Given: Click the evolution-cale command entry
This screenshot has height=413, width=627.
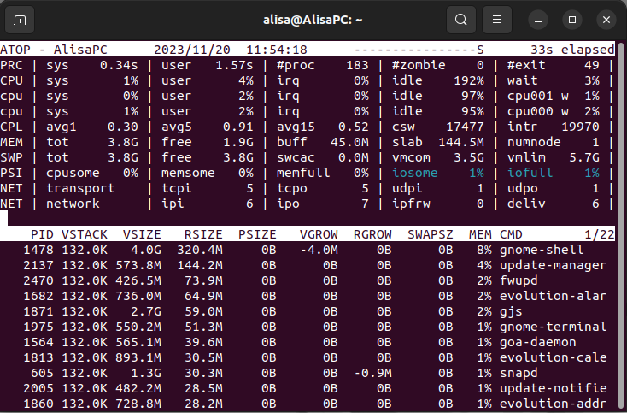Looking at the screenshot, I should pos(553,357).
